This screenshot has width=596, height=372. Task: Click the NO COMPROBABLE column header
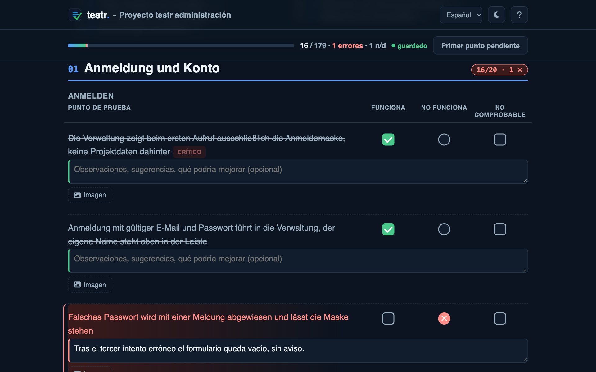(x=500, y=111)
